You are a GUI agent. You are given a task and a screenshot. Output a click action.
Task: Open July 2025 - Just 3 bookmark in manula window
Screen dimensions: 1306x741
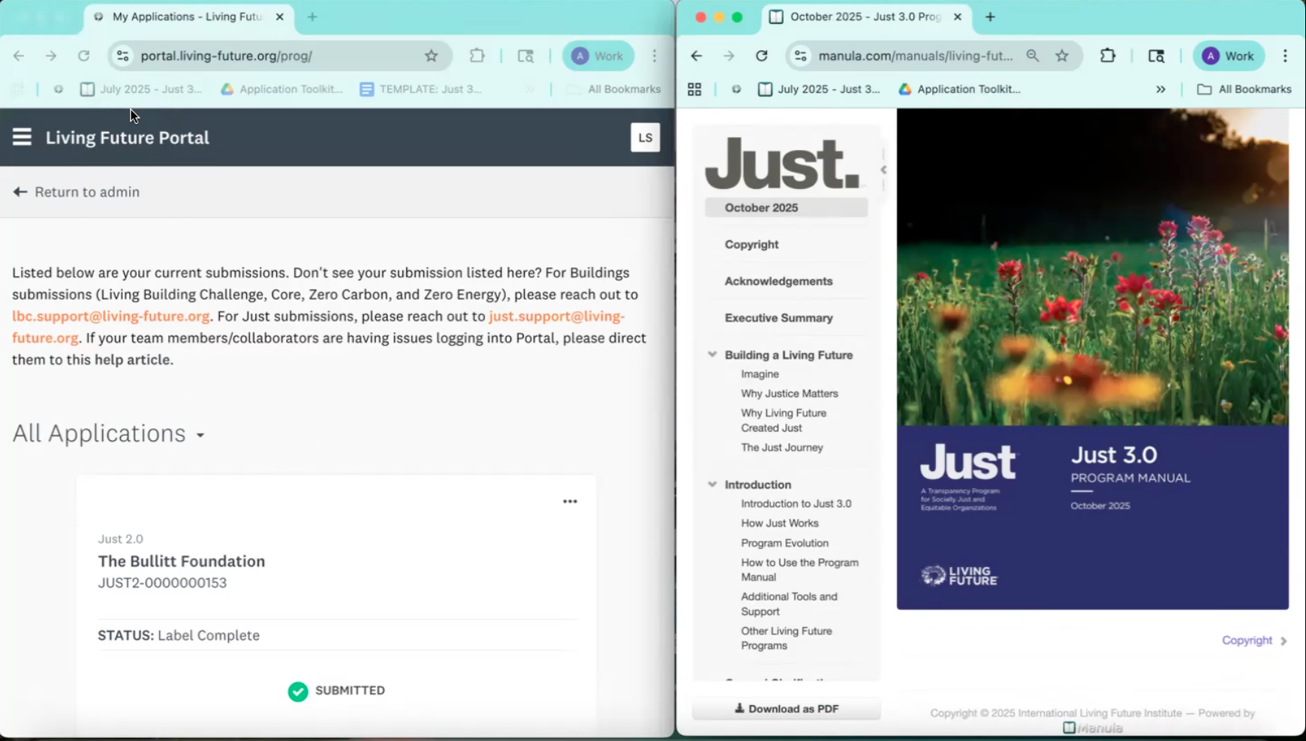[x=819, y=89]
